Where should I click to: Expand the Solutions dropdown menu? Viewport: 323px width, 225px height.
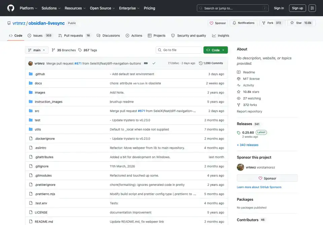(51, 8)
